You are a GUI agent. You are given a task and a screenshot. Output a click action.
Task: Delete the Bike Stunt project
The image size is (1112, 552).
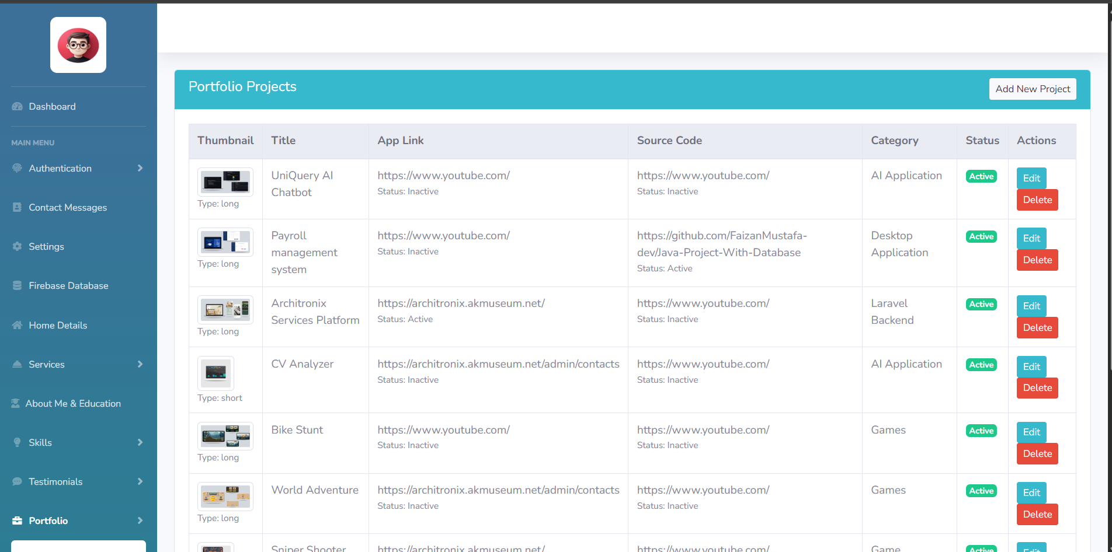click(1037, 453)
